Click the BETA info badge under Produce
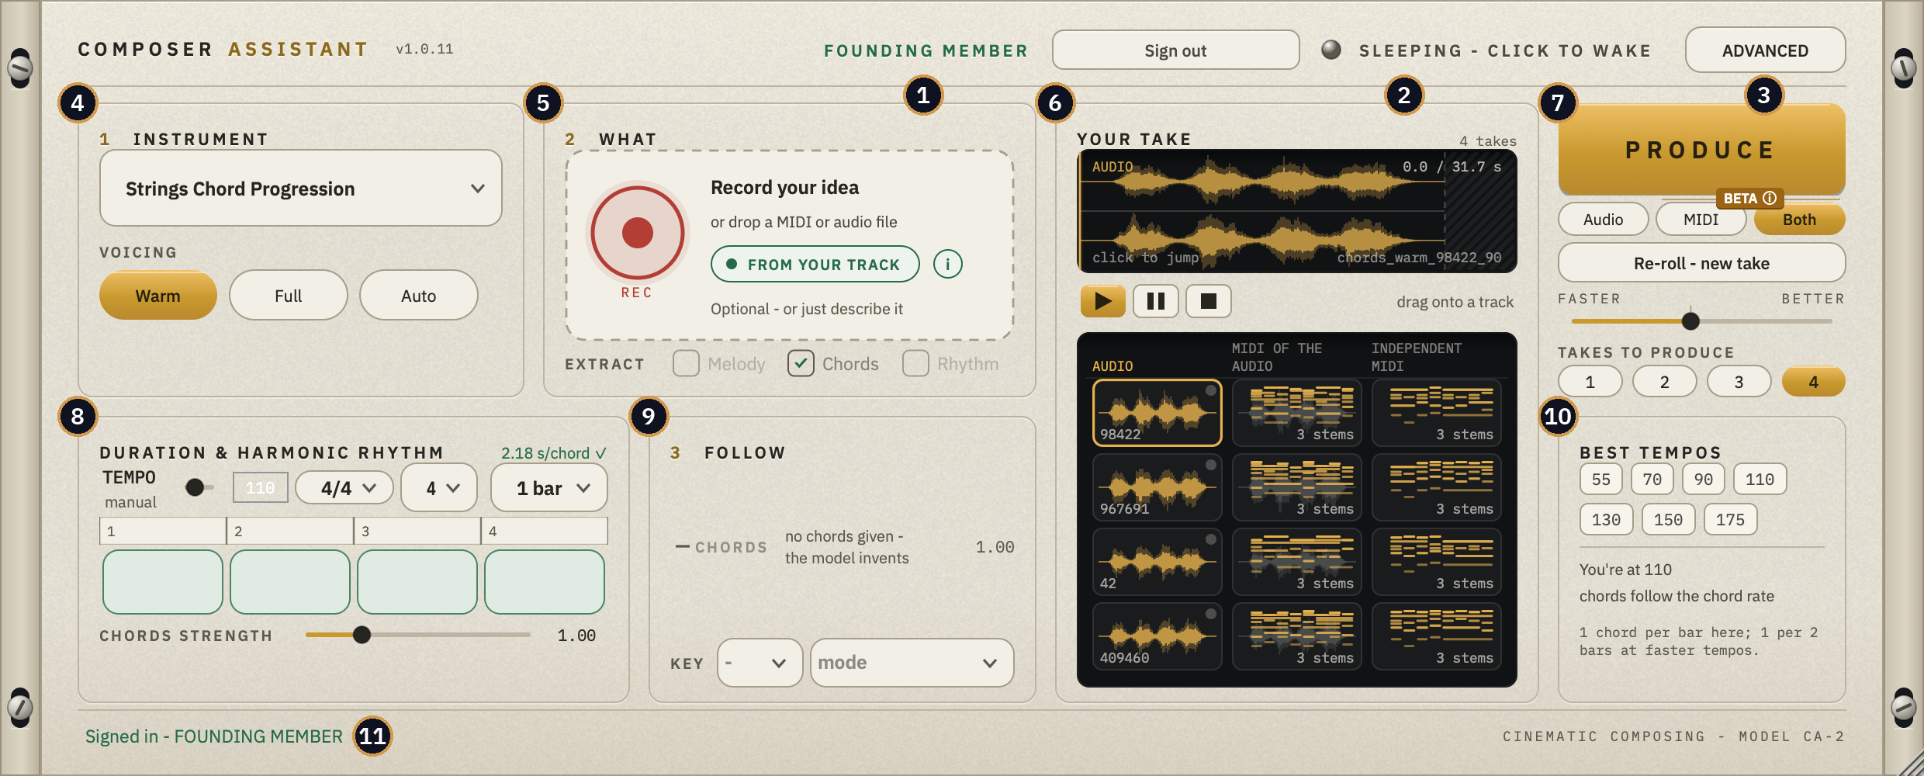Viewport: 1924px width, 776px height. 1749,198
